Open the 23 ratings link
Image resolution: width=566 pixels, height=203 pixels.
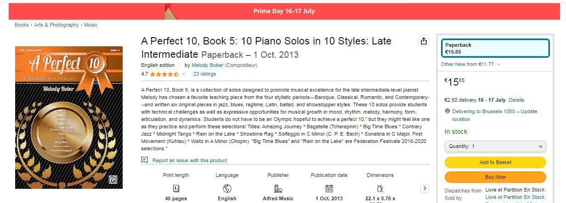pos(204,74)
